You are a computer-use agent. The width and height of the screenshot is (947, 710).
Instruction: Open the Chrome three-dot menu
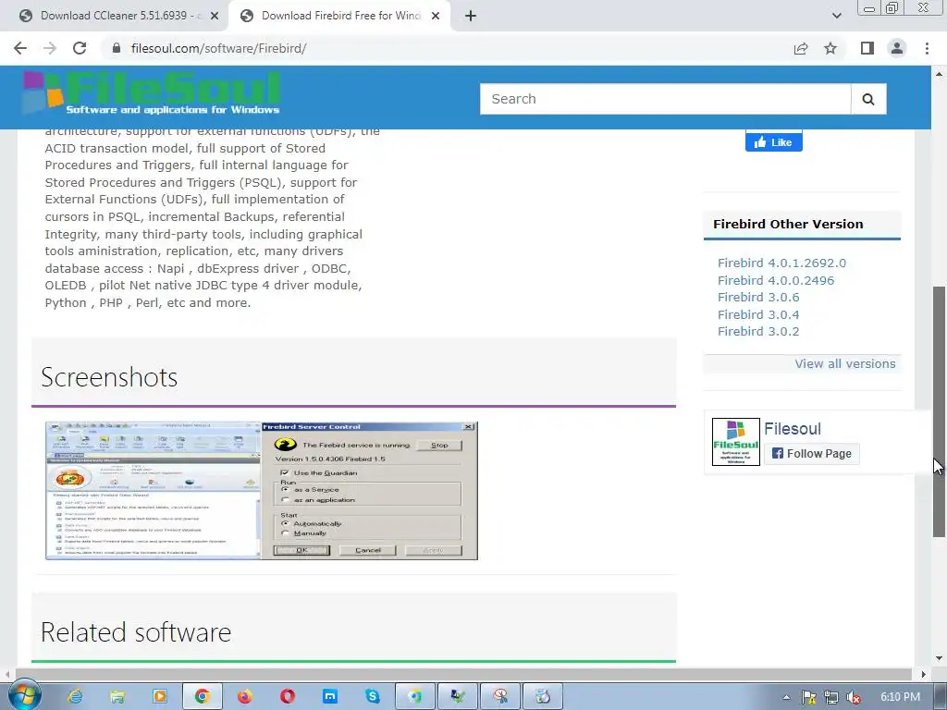tap(927, 48)
